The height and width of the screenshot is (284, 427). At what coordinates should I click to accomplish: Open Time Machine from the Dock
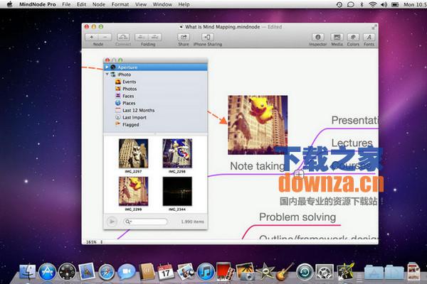pyautogui.click(x=305, y=272)
